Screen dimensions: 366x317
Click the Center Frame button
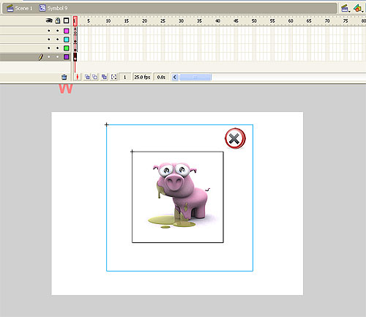[x=78, y=77]
